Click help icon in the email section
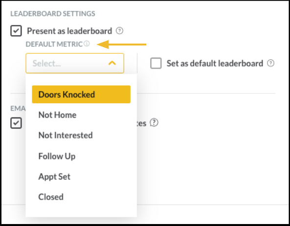Image resolution: width=290 pixels, height=226 pixels. 154,122
